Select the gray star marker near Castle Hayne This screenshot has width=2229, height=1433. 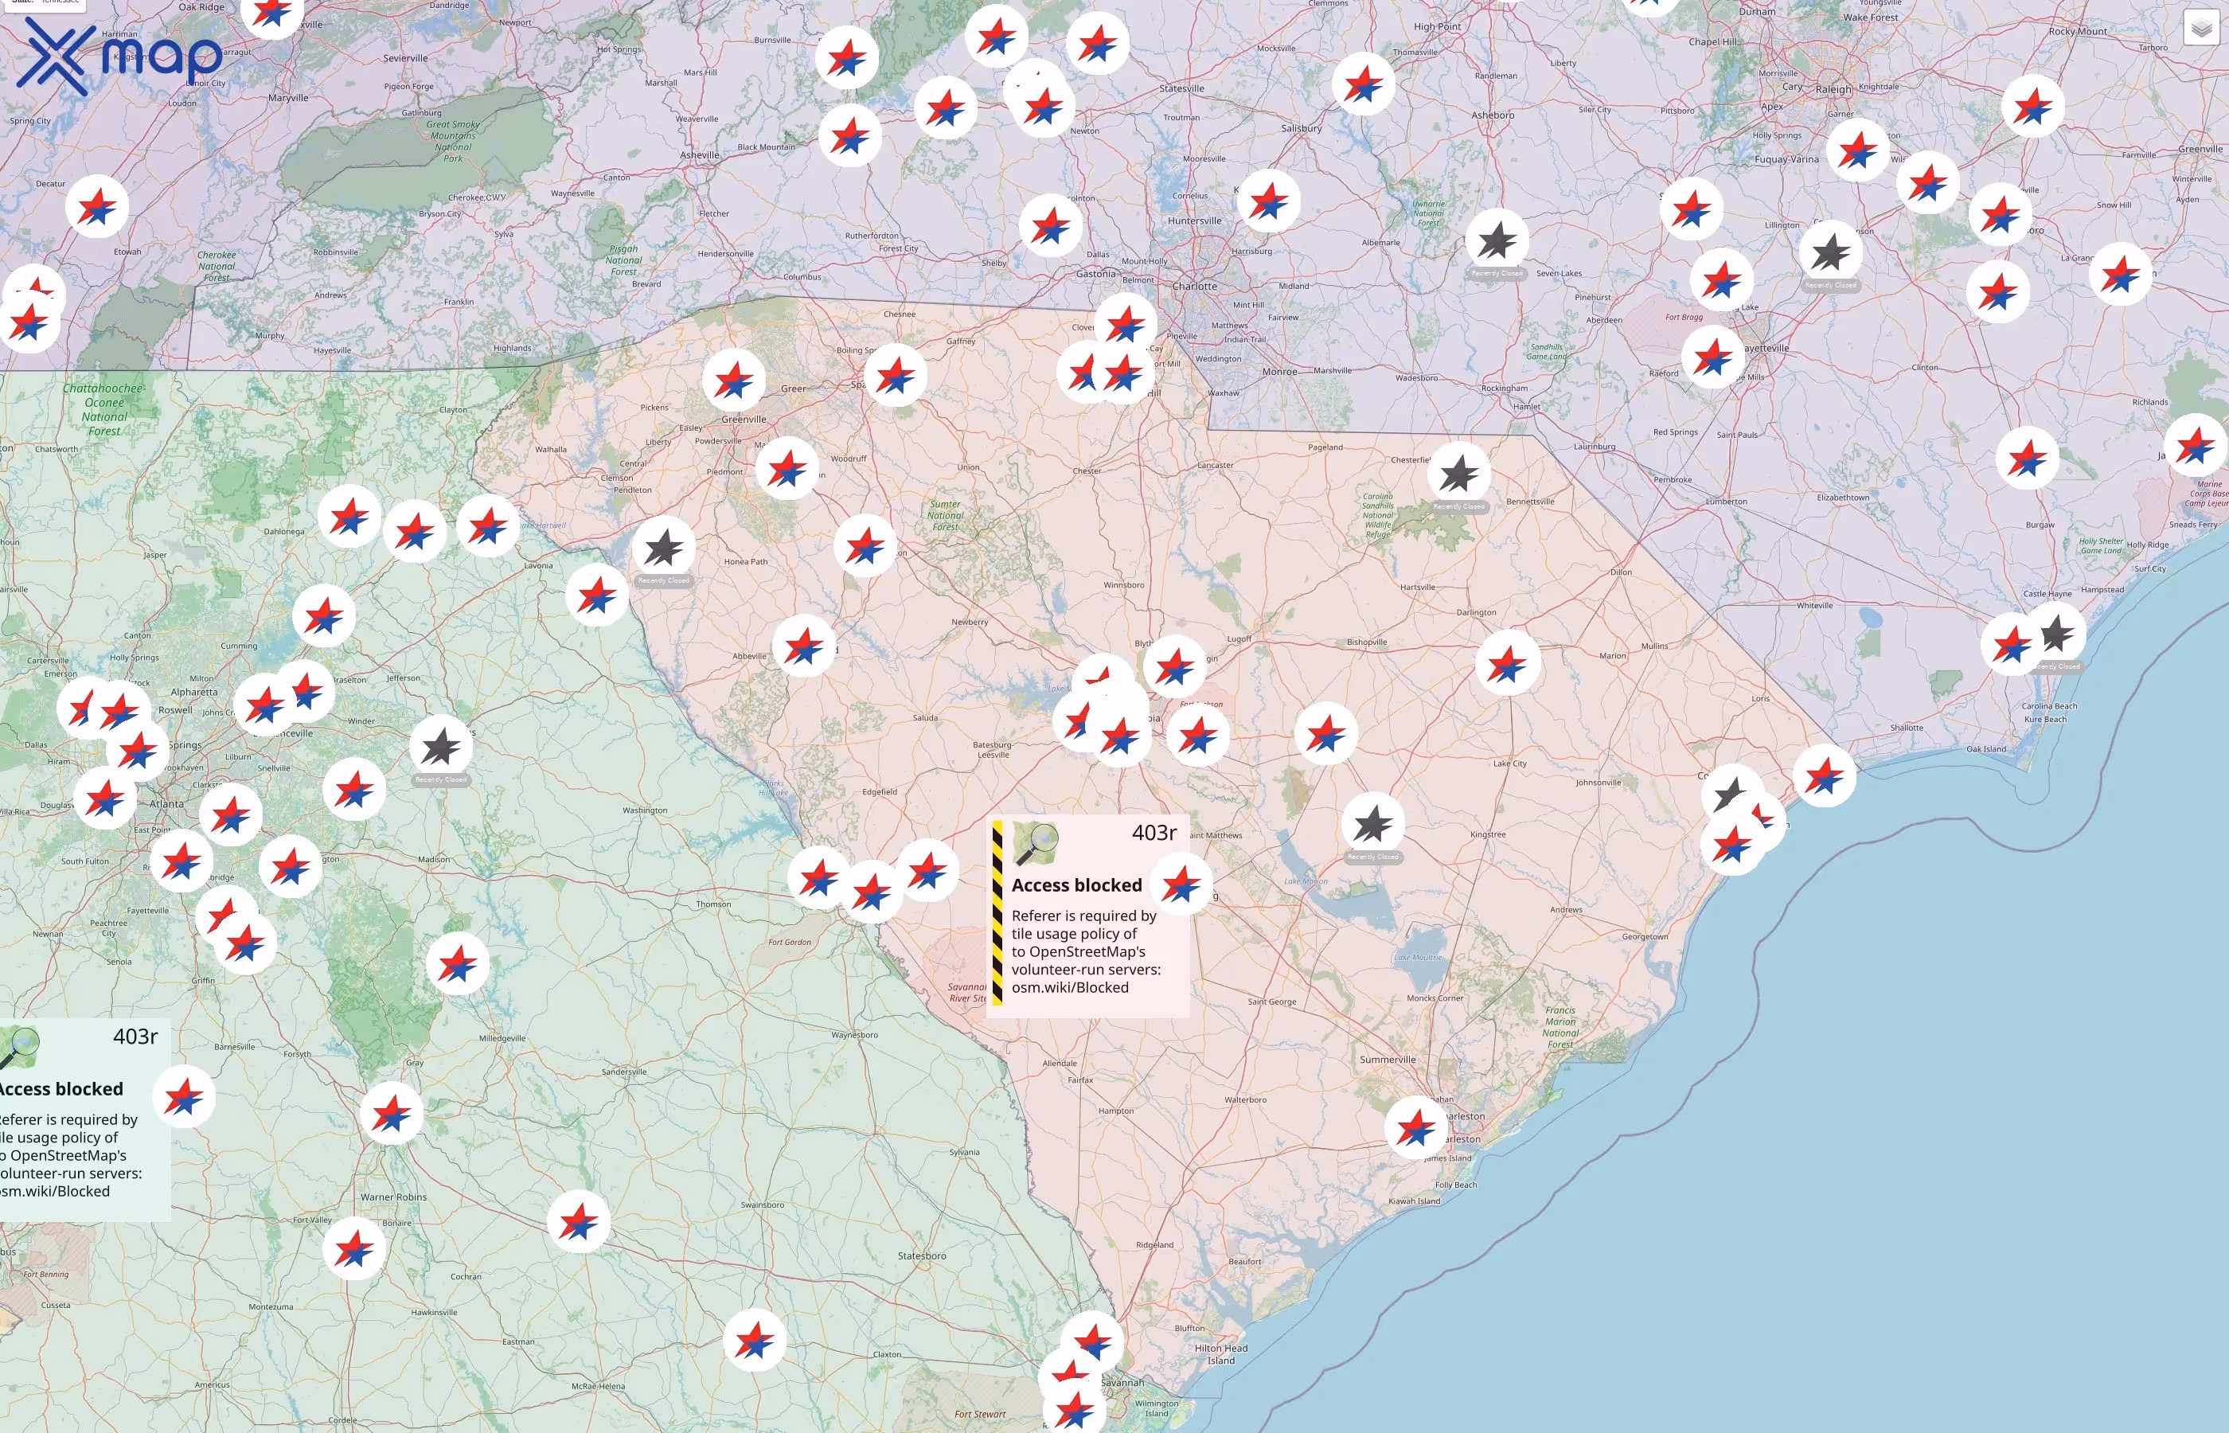click(x=2055, y=634)
